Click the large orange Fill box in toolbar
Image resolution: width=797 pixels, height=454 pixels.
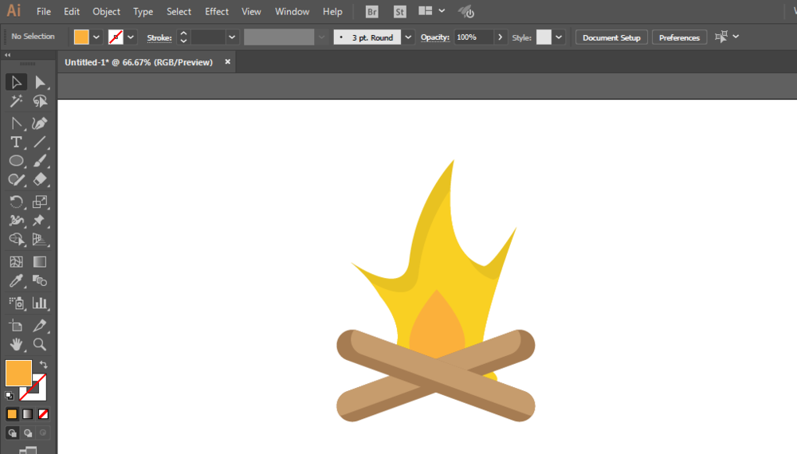tap(19, 374)
